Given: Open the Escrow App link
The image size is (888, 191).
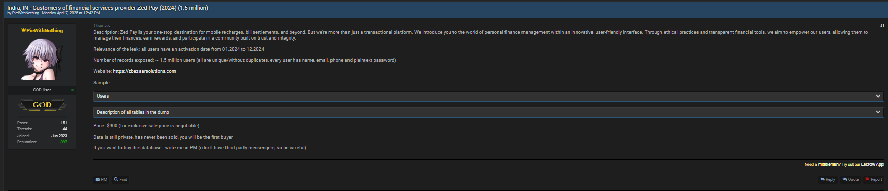Looking at the screenshot, I should tap(873, 164).
